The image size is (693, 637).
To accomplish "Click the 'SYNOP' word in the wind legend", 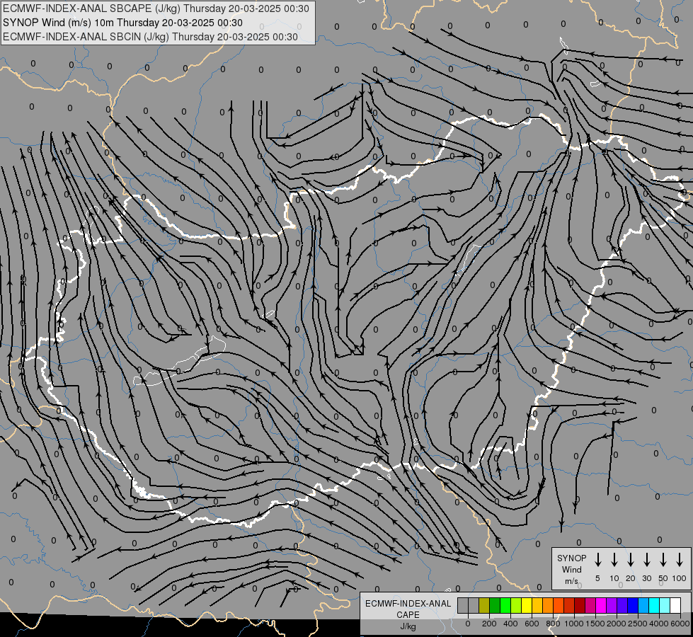I will [571, 558].
